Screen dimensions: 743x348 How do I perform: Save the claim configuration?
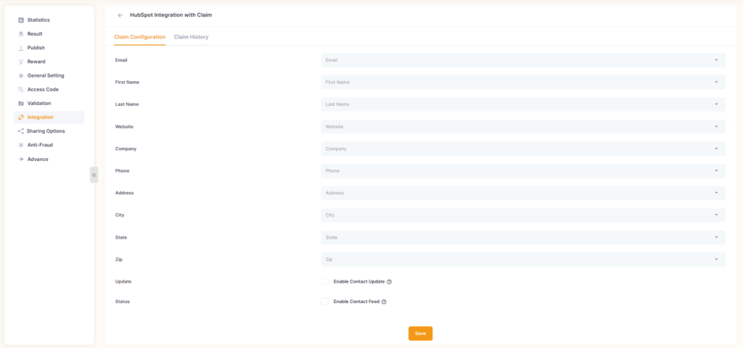point(420,333)
